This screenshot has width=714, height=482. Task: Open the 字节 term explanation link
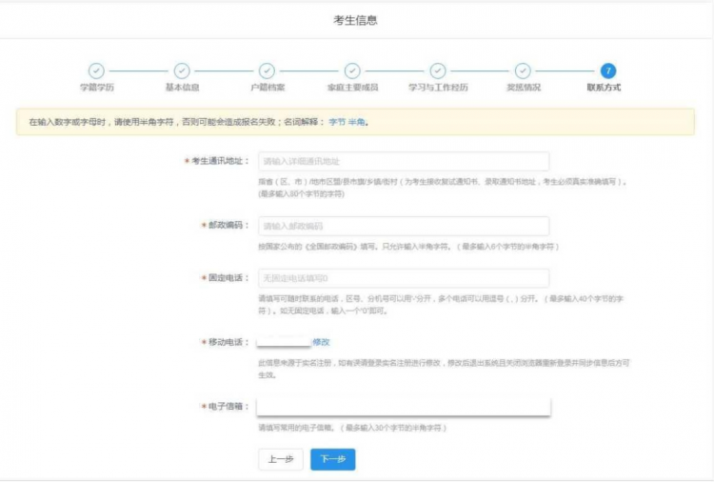pos(337,122)
